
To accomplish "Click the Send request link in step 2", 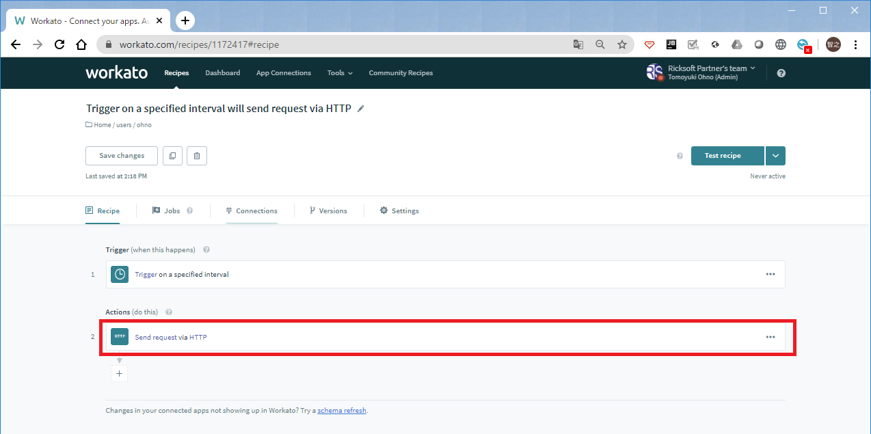I will pos(156,337).
